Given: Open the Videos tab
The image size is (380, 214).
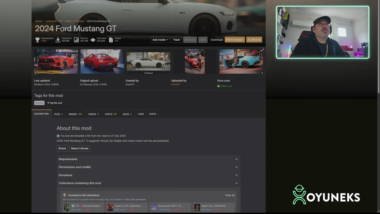Looking at the screenshot, I should (93, 114).
